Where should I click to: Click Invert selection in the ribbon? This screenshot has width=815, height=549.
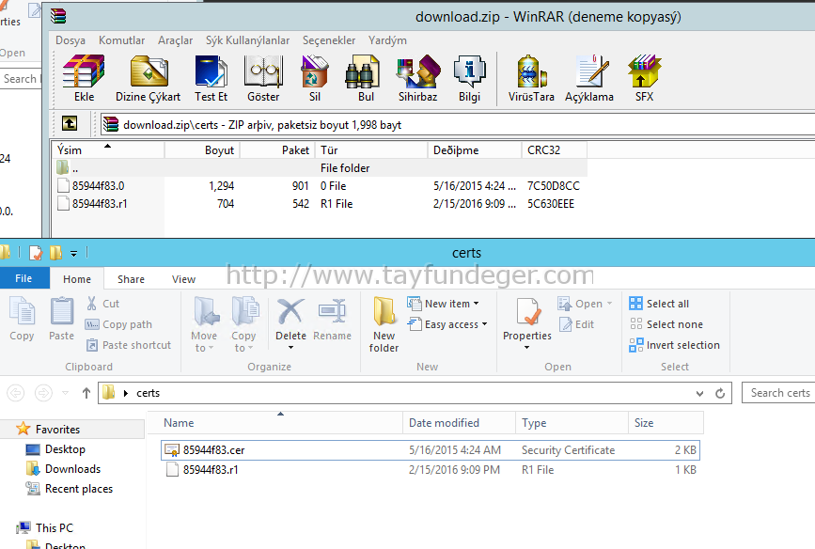point(675,345)
